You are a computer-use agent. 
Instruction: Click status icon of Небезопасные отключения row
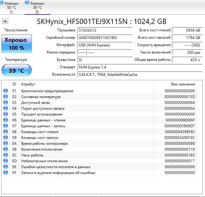[x=6, y=161]
